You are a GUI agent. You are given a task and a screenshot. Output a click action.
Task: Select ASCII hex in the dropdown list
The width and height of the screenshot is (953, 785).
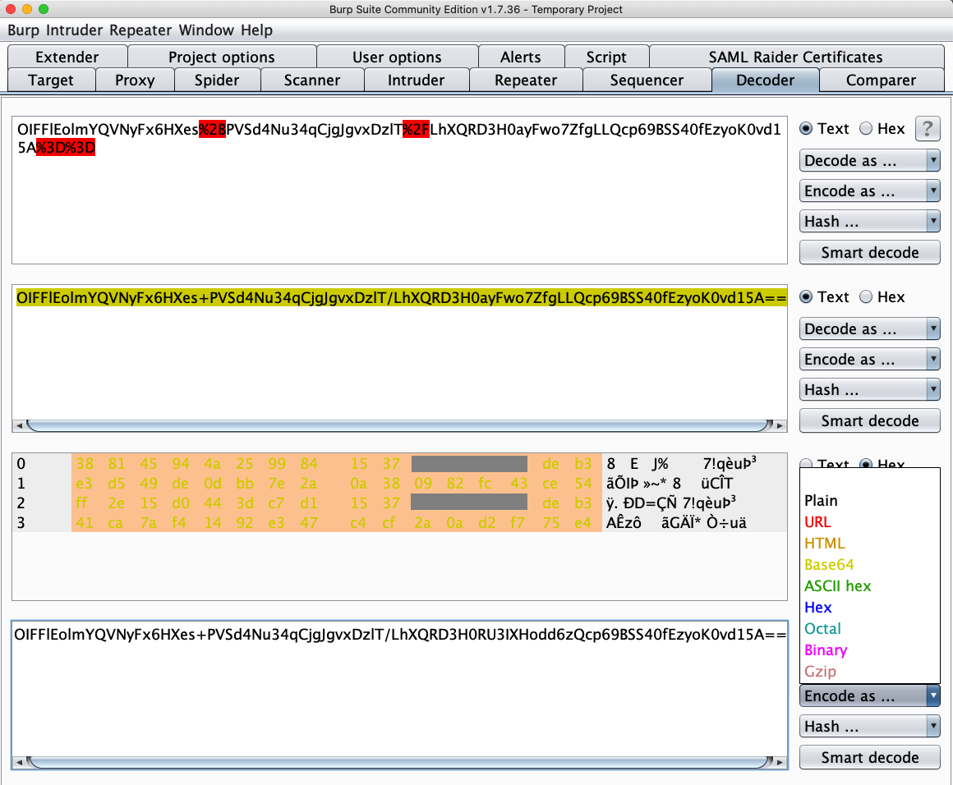(x=837, y=586)
